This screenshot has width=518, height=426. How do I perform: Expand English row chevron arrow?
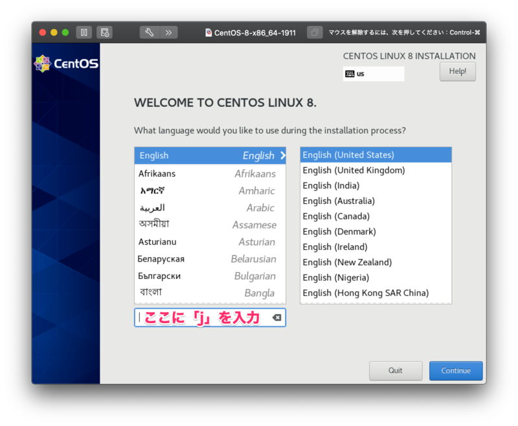click(283, 155)
